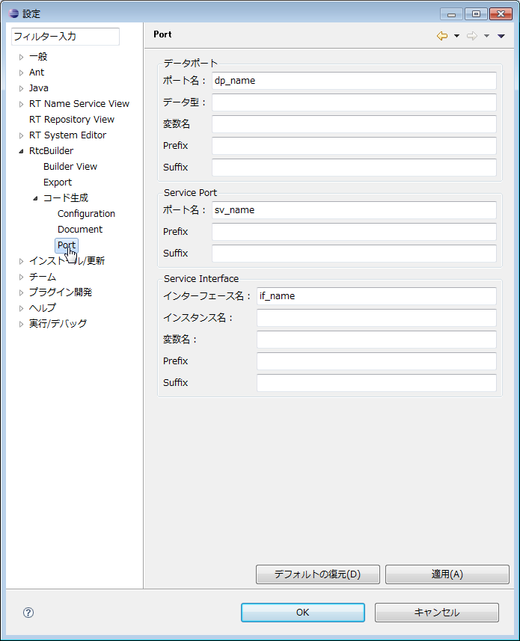520x641 pixels.
Task: Collapse the コード生成 tree node
Action: point(36,198)
